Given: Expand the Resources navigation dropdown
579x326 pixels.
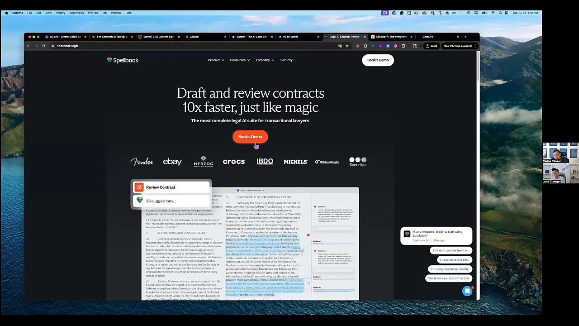Looking at the screenshot, I should 240,60.
